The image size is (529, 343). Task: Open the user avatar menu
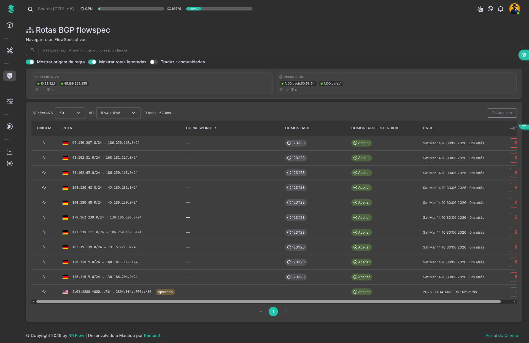click(x=514, y=9)
